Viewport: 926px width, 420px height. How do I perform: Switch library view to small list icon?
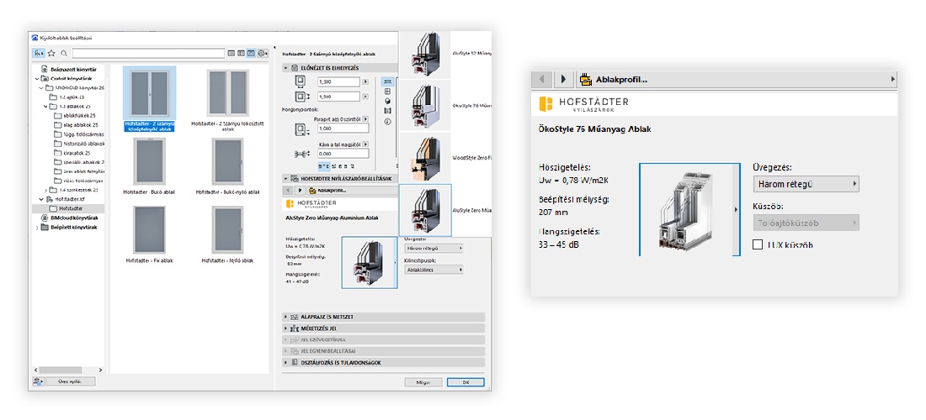click(232, 53)
